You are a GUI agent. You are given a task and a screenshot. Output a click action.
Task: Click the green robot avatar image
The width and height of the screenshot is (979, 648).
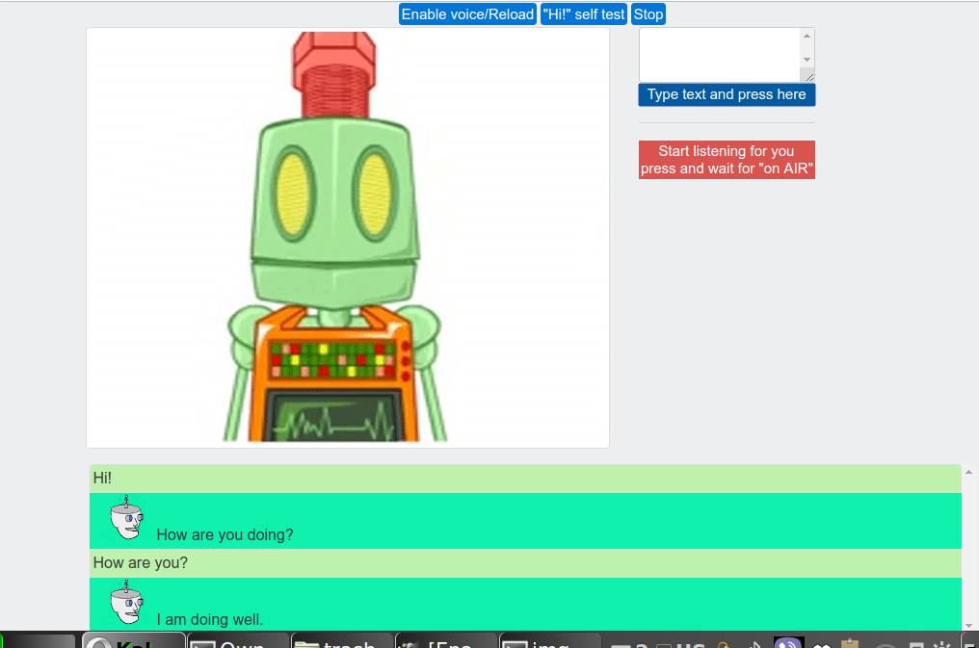pos(347,237)
